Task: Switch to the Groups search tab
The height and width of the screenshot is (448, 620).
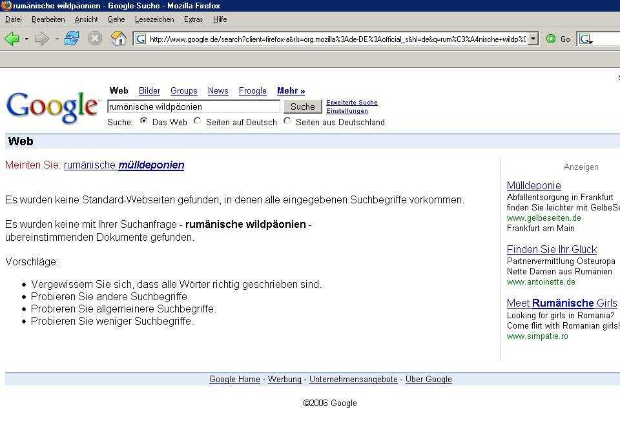Action: tap(184, 91)
